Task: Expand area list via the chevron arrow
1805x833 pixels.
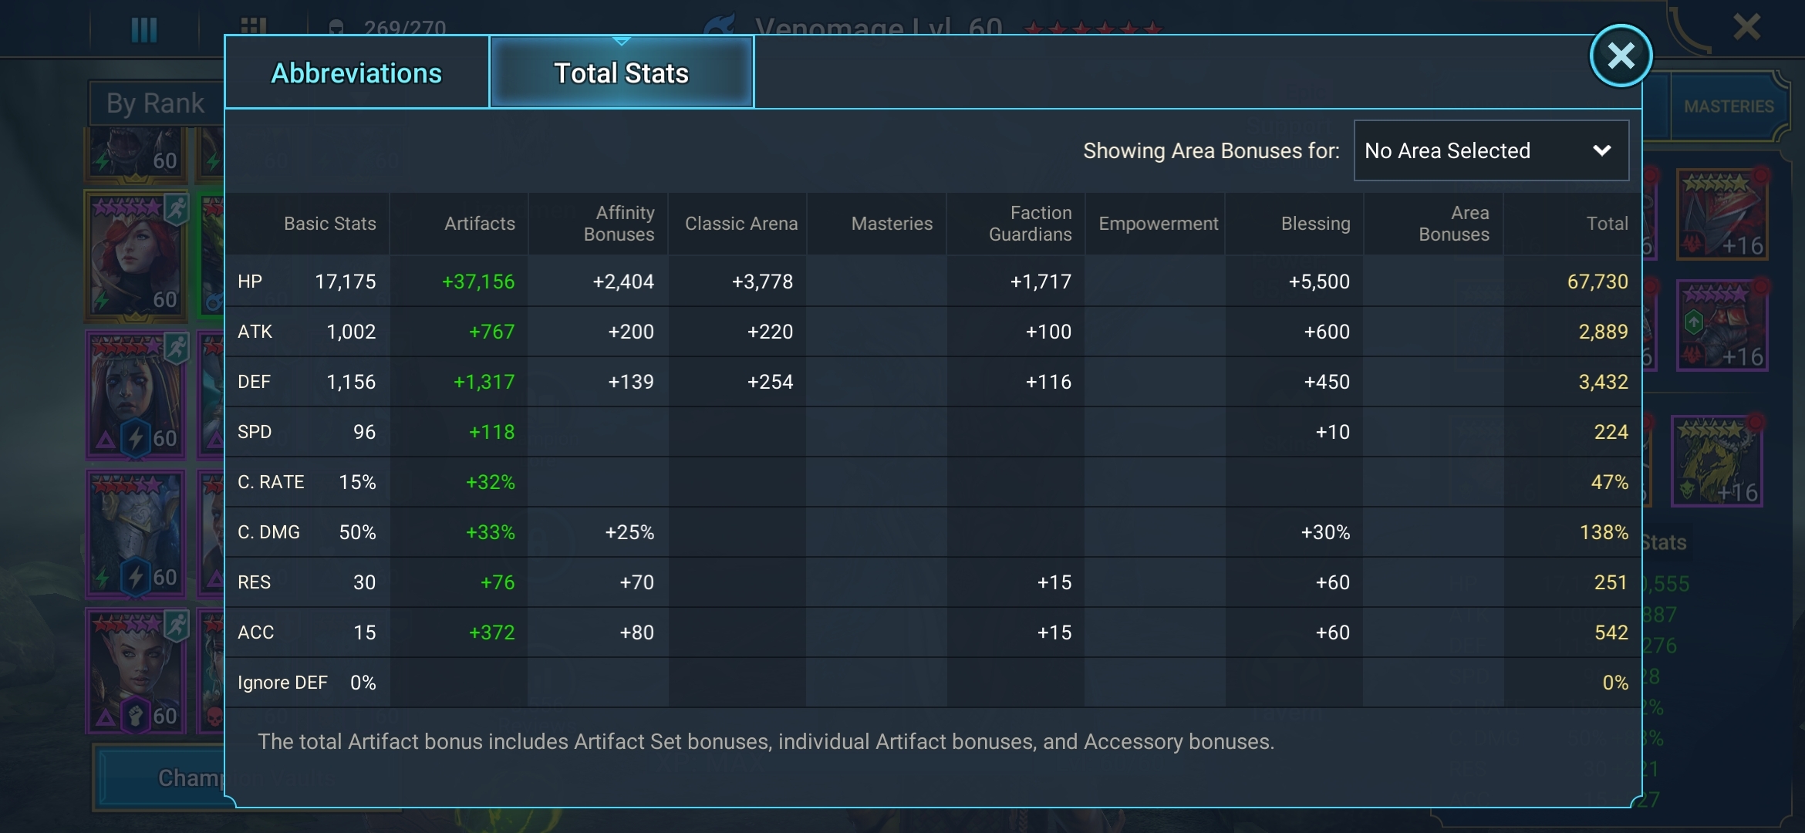Action: tap(1602, 150)
